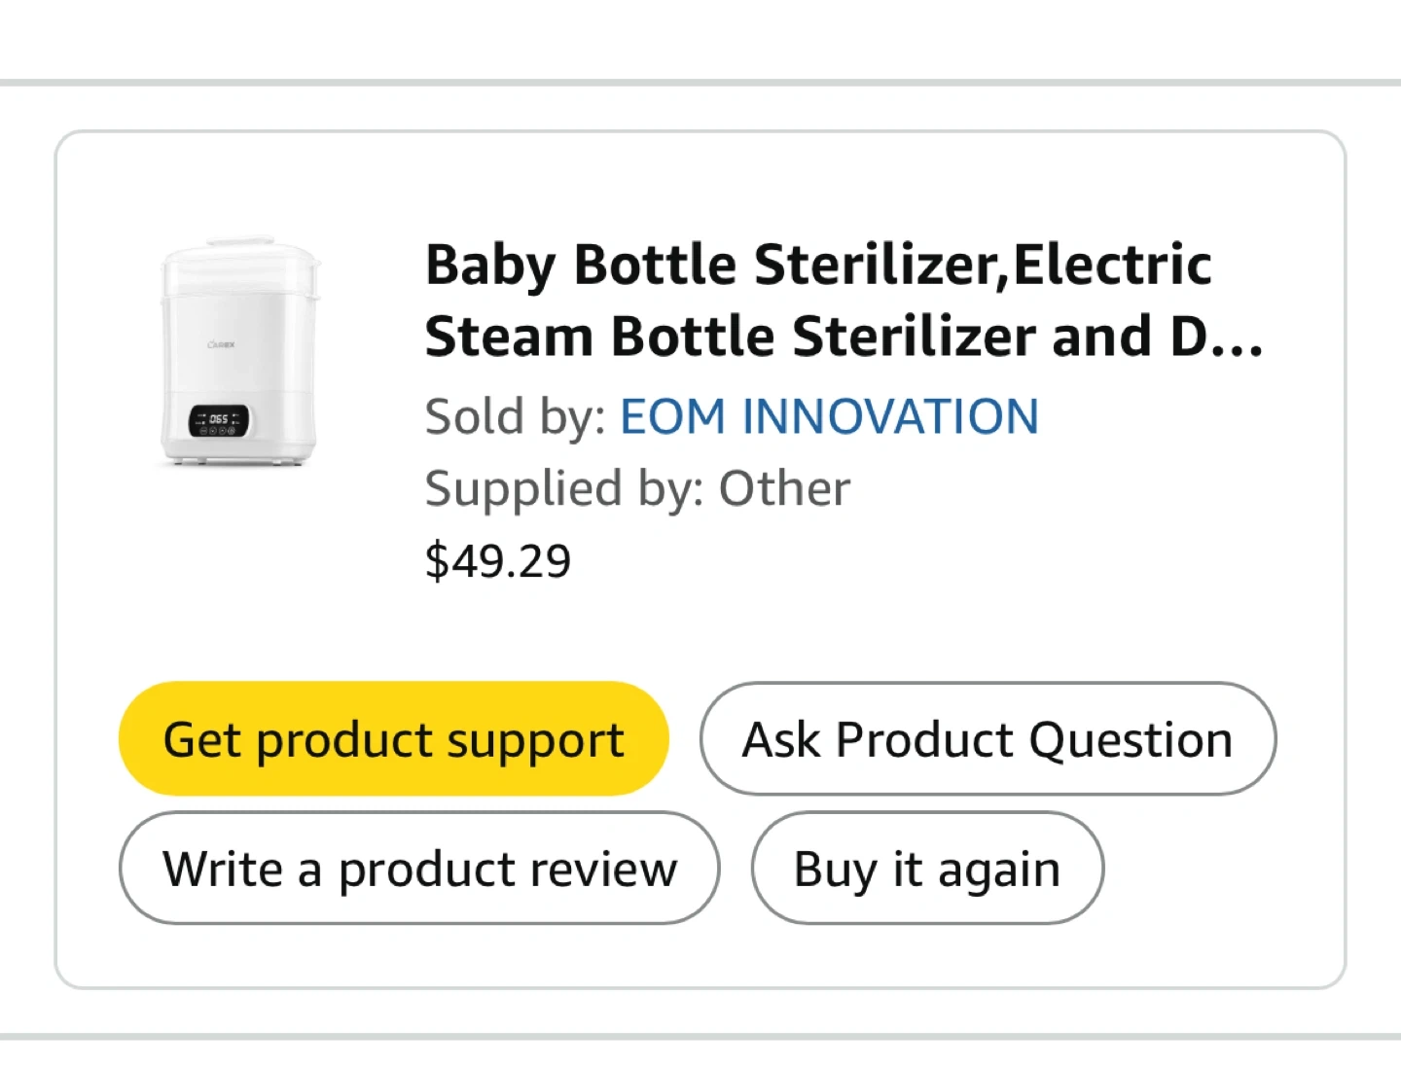
Task: Click the digital display on the sterilizer image
Action: [x=219, y=420]
